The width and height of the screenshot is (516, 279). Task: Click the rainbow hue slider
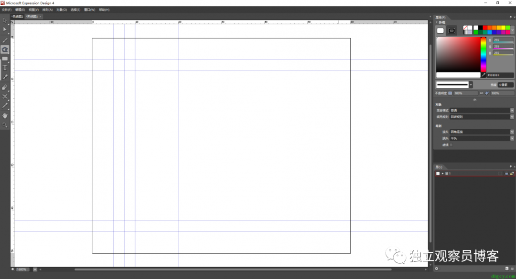pos(484,54)
